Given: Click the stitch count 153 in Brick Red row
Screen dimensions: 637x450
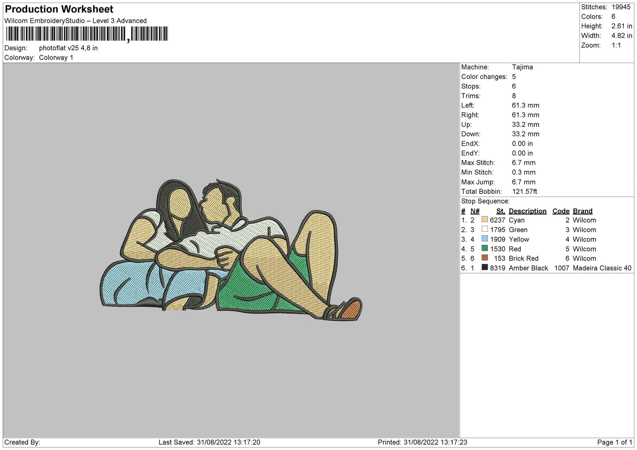Looking at the screenshot, I should (499, 259).
